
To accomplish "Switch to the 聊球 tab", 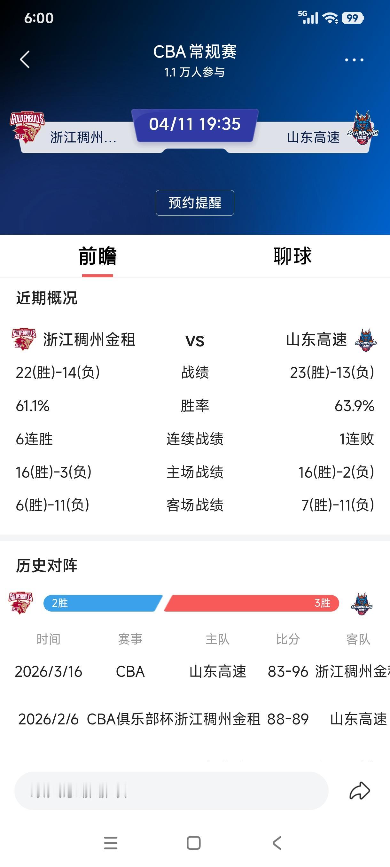I will point(292,256).
